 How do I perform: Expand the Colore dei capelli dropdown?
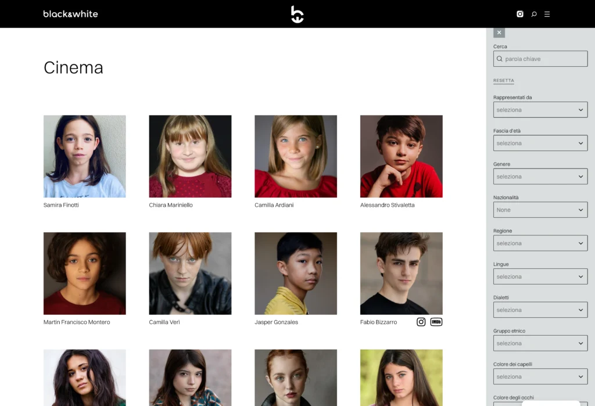(x=540, y=377)
